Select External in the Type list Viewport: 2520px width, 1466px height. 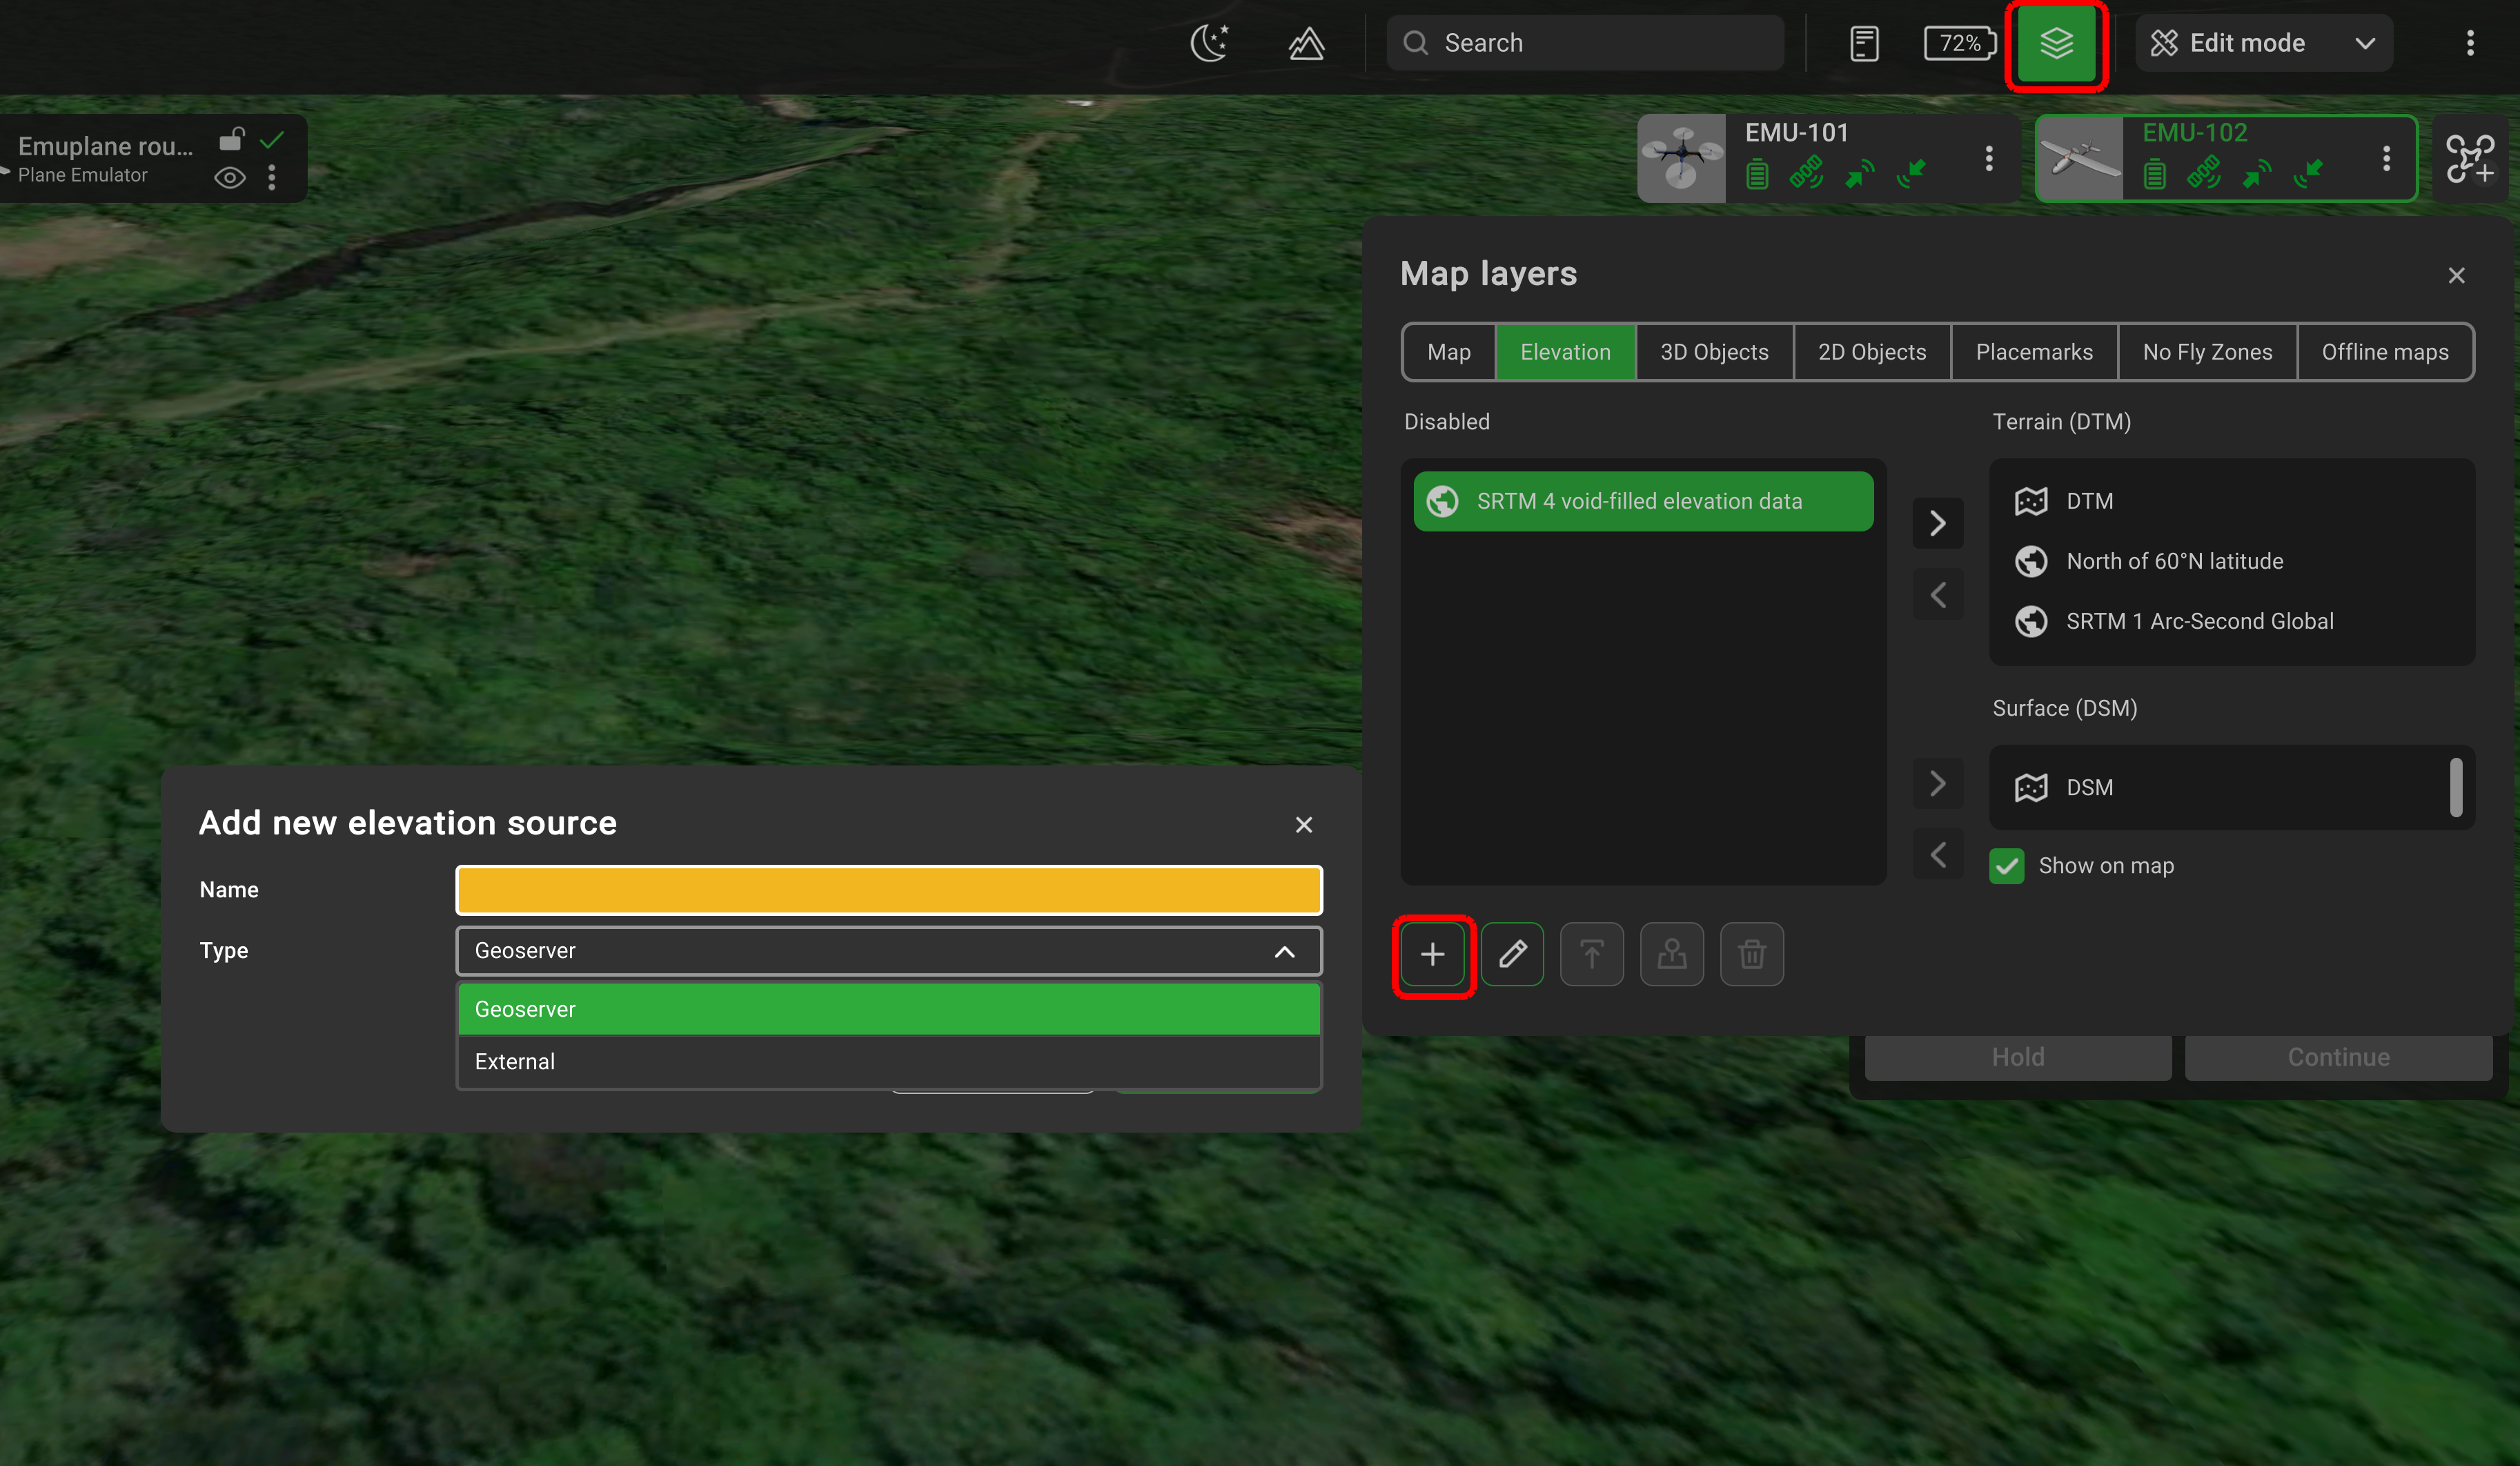click(888, 1061)
